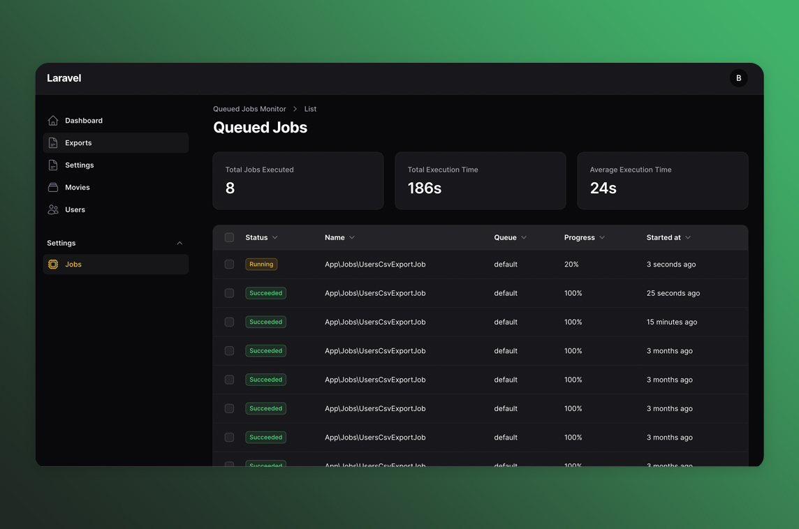Open the Jobs entry in Settings group
Image resolution: width=799 pixels, height=529 pixels.
click(73, 264)
